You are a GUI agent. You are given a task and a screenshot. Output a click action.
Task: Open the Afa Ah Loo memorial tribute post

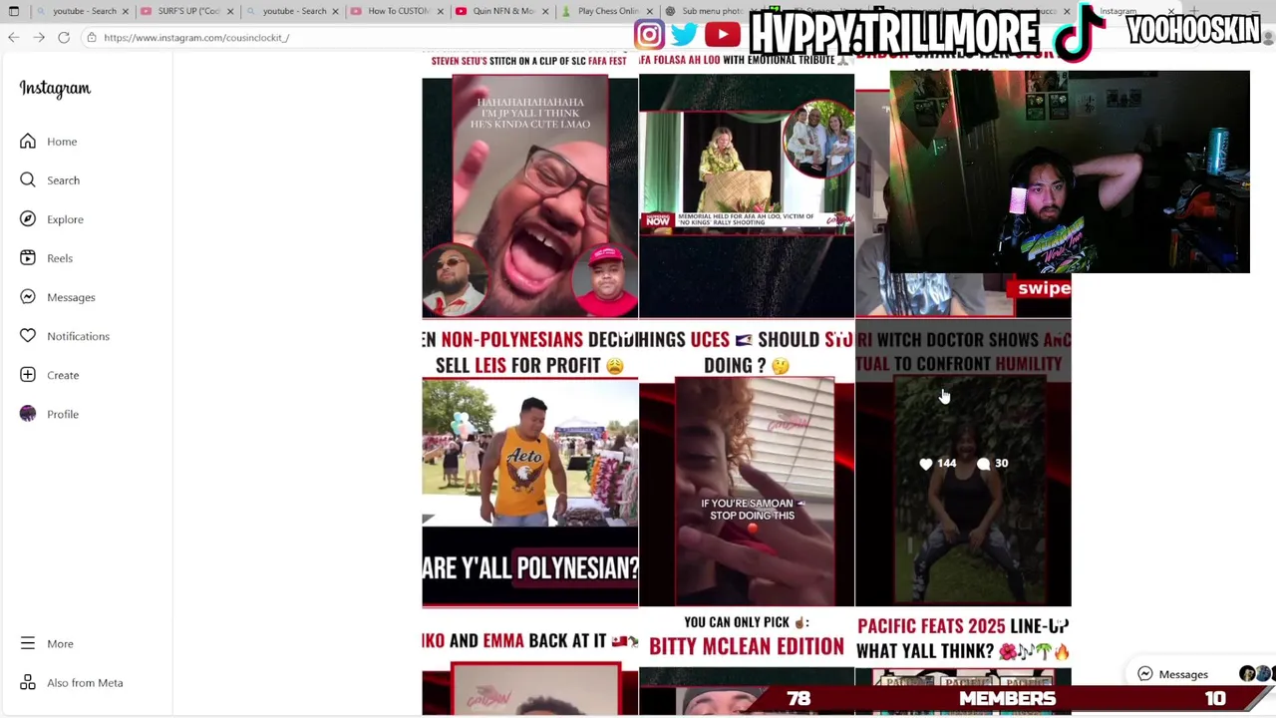pos(747,184)
